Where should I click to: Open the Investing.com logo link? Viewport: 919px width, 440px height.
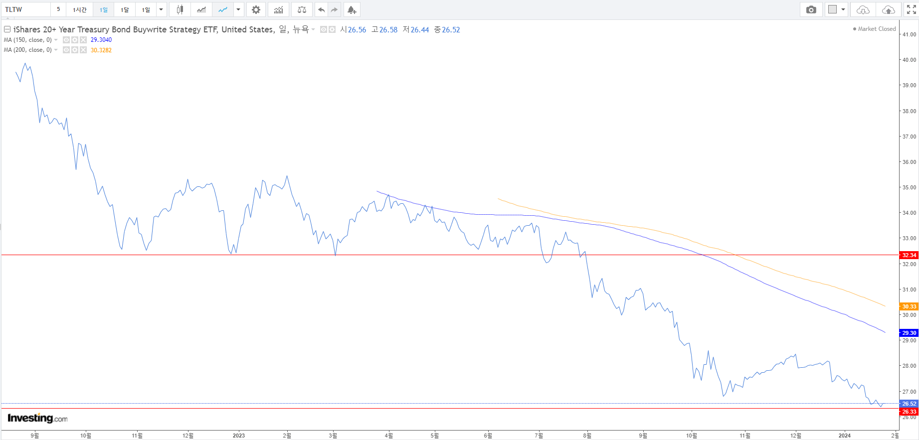coord(37,418)
